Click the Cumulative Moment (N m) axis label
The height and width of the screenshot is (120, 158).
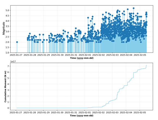[5, 87]
